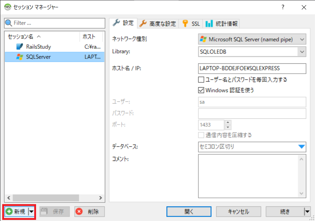The image size is (315, 221).
Task: Toggle 通信内容を圧縮する checkbox
Action: [x=201, y=135]
